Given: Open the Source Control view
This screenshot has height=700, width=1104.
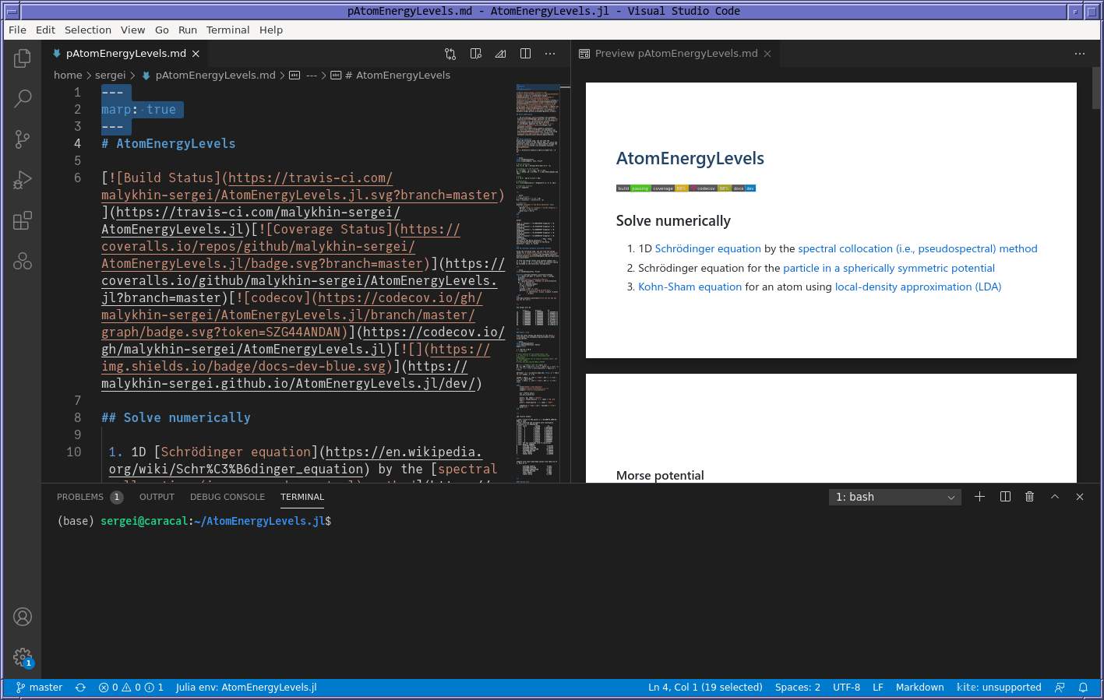Looking at the screenshot, I should pos(23,139).
